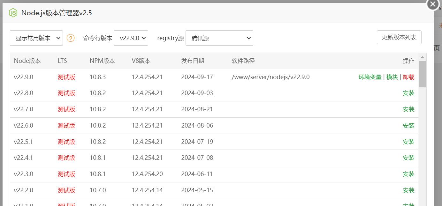
Task: Click the 2024-08-06 release date
Action: (x=197, y=126)
